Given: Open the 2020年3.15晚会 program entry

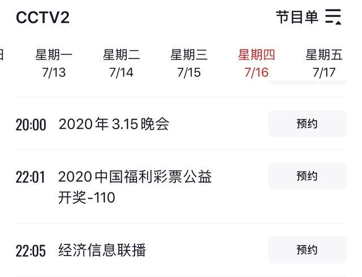Looking at the screenshot, I should 114,124.
